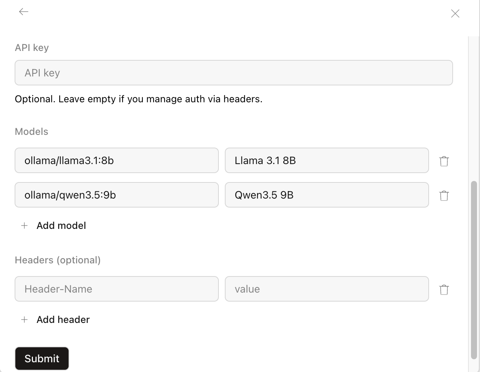480x372 pixels.
Task: Focus the API key input field
Action: click(x=234, y=73)
